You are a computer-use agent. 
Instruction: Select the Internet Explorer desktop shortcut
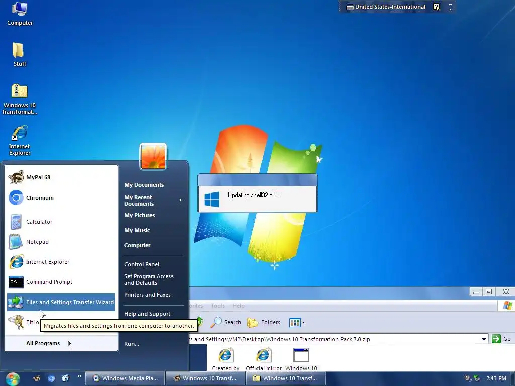pyautogui.click(x=19, y=141)
